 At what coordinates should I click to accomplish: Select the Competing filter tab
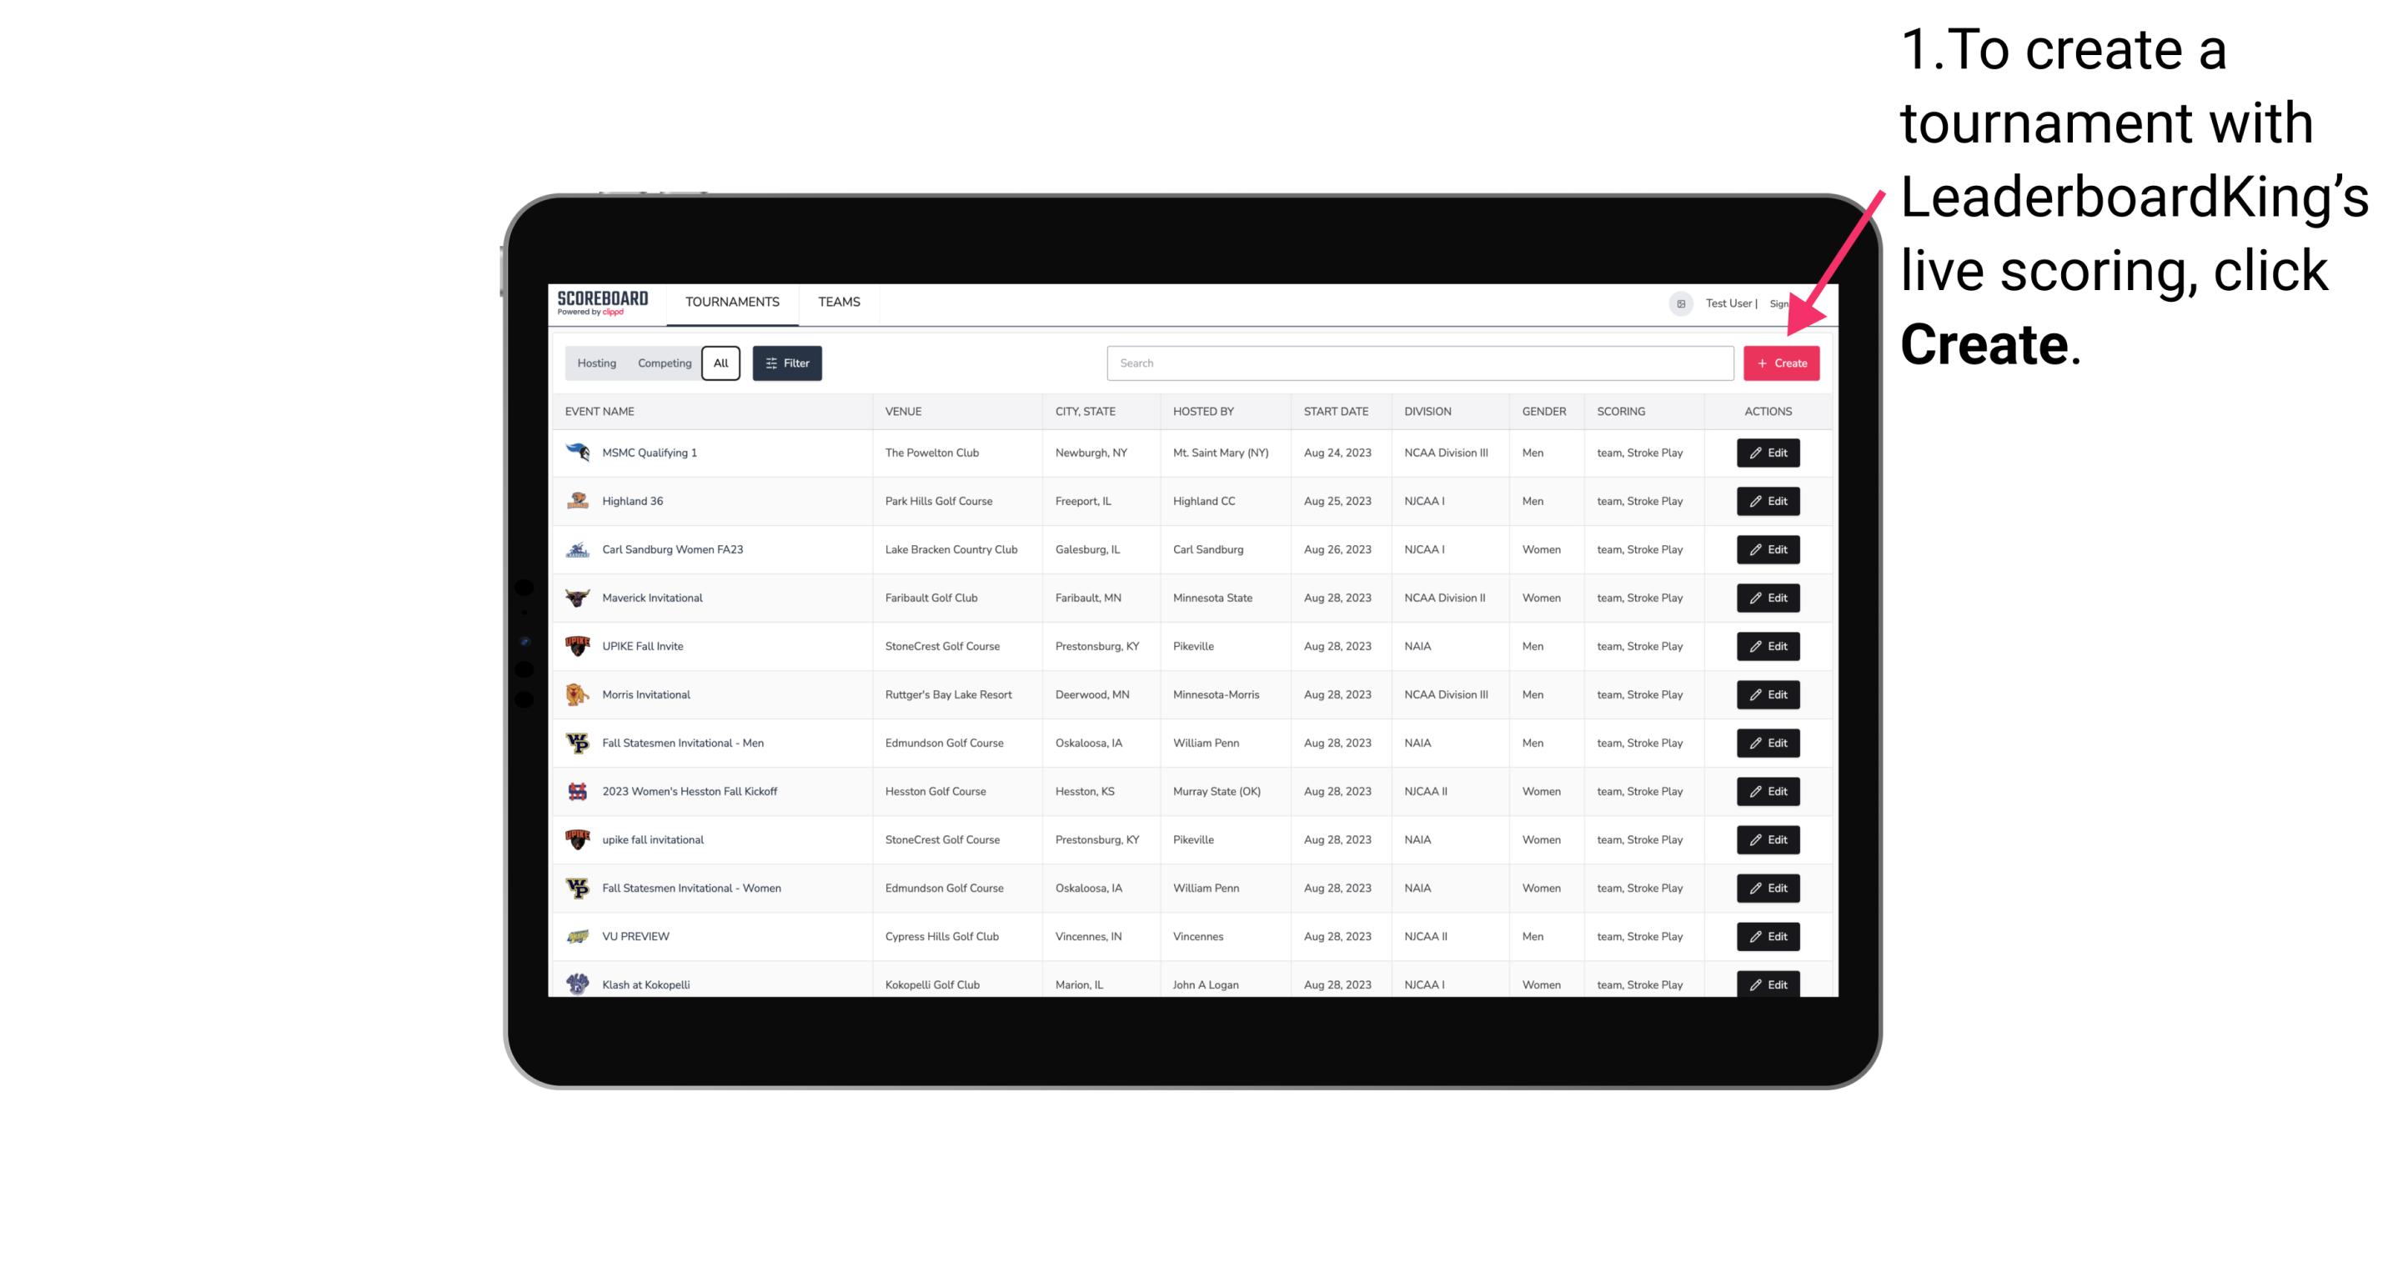(x=662, y=363)
